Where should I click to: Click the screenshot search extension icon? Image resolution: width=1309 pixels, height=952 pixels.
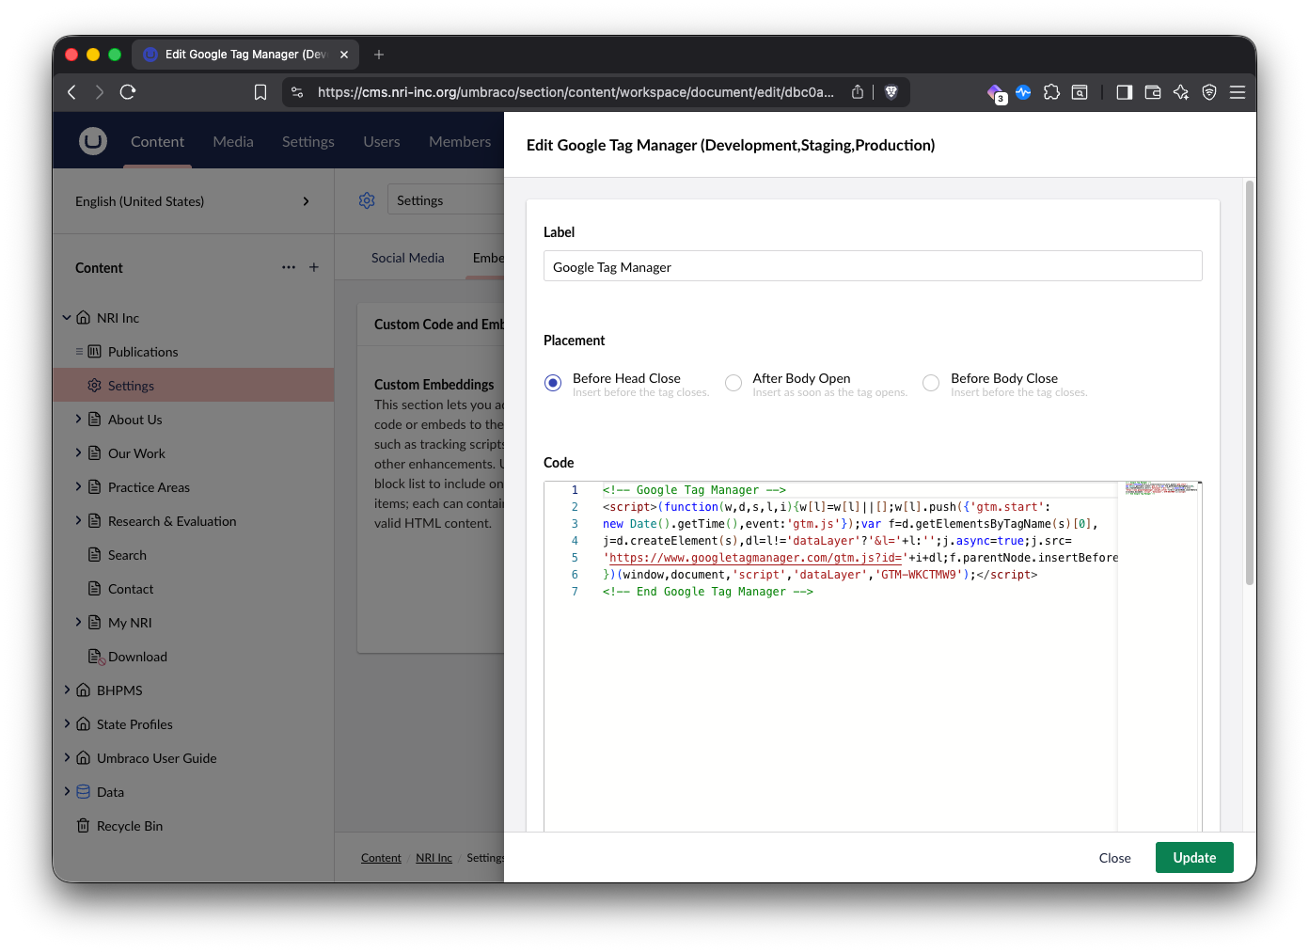[1080, 92]
